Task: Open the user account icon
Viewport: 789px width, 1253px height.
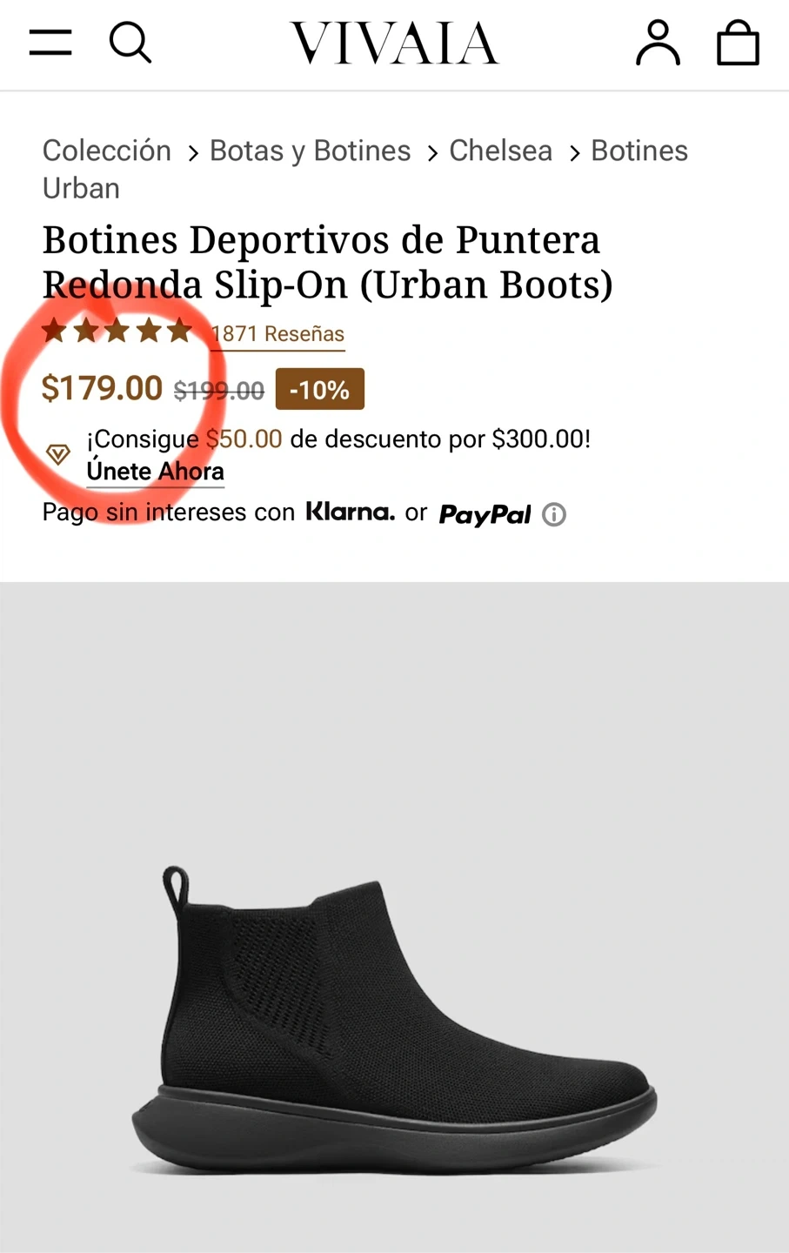Action: [x=658, y=43]
